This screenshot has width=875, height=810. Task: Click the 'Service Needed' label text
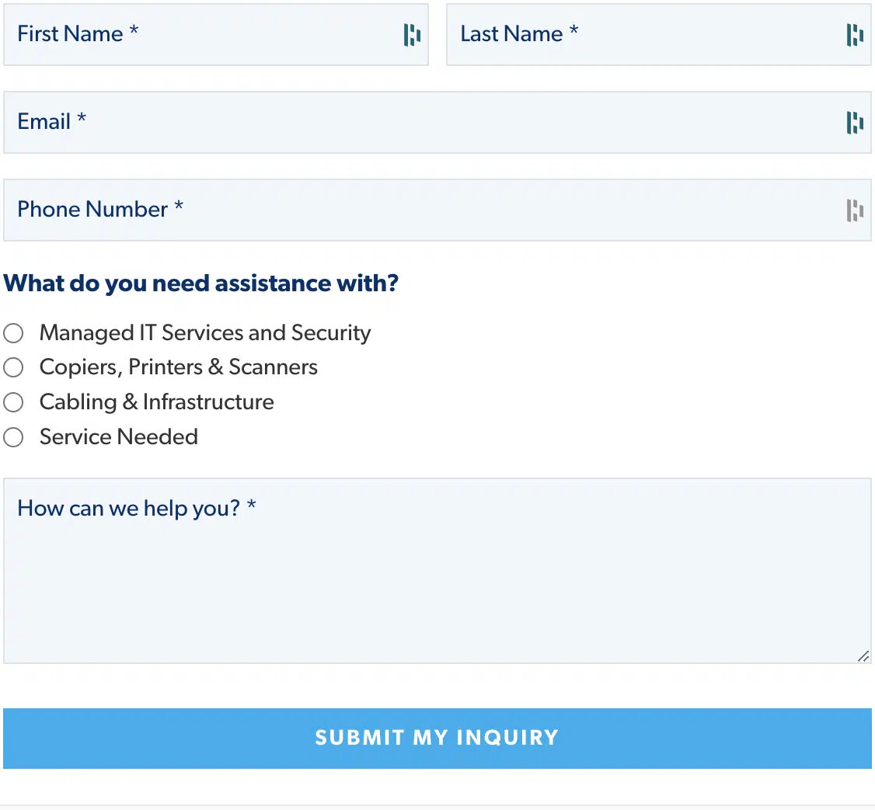[x=119, y=436]
